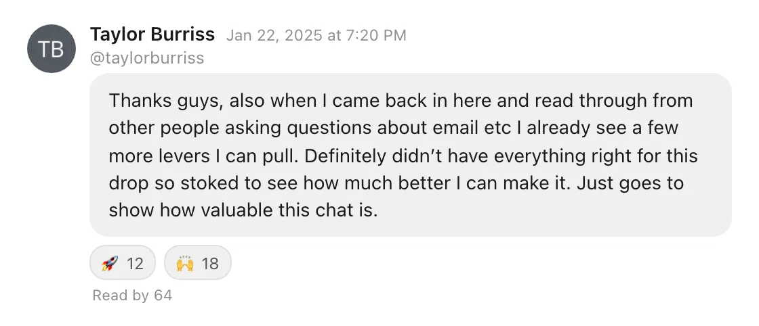Open the Read by 64 list

coord(132,296)
